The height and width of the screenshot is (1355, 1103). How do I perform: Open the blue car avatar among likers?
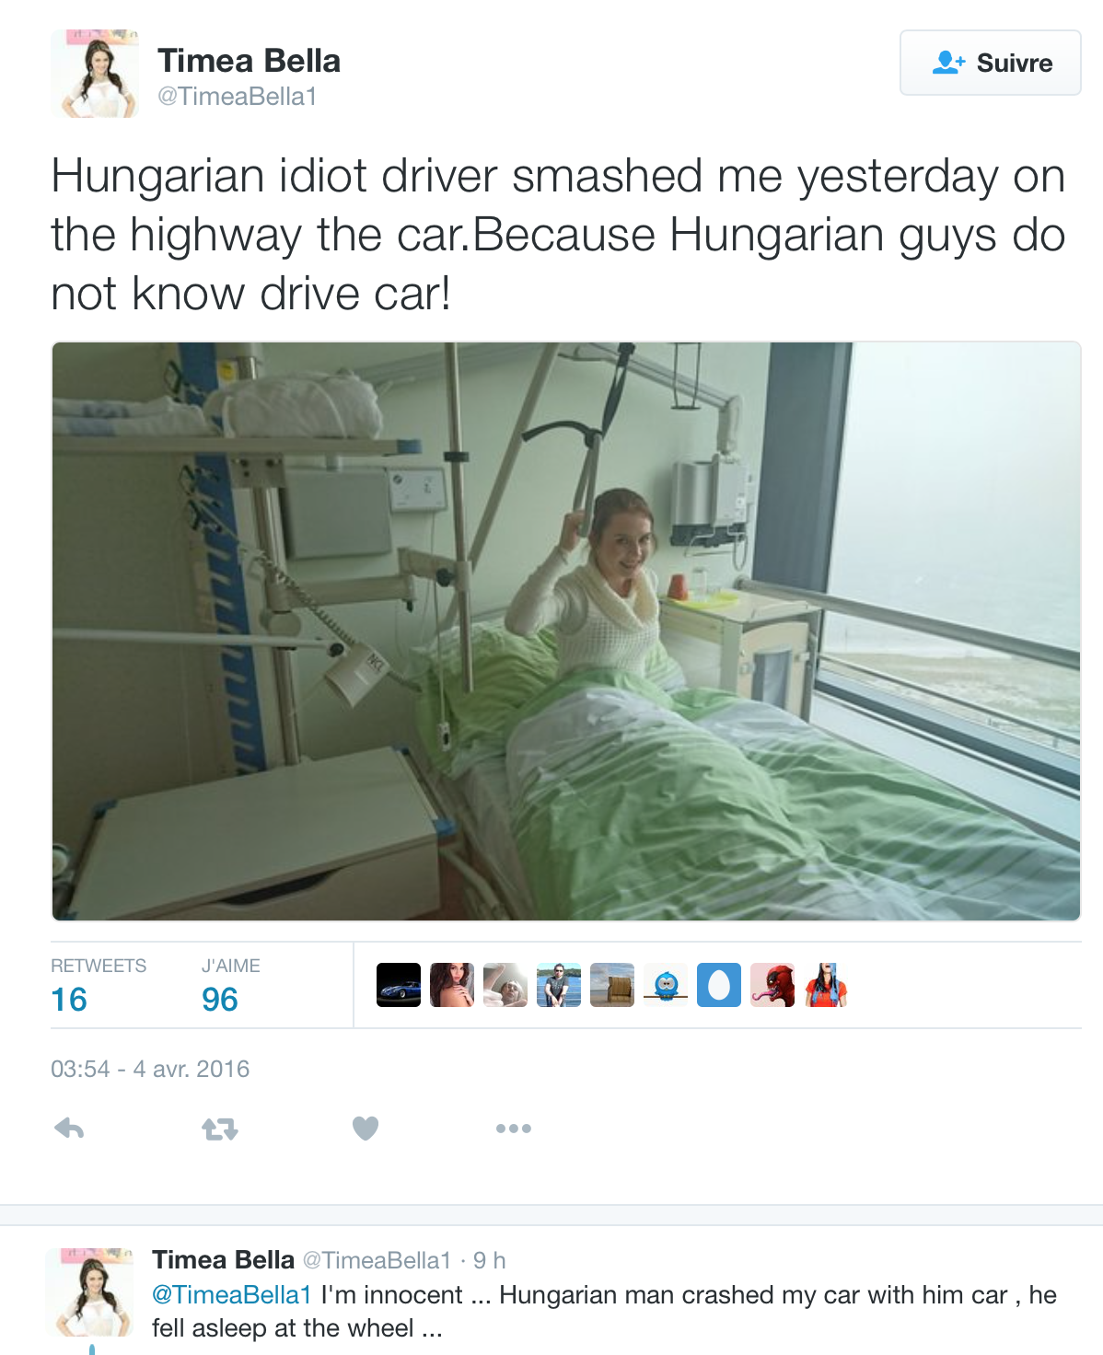pos(399,985)
